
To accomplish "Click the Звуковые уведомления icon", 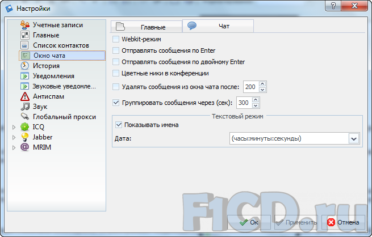I will point(24,86).
